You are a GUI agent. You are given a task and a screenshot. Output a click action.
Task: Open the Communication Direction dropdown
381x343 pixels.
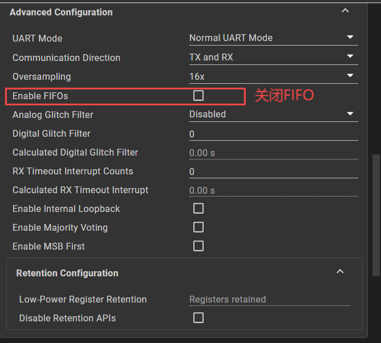point(350,57)
